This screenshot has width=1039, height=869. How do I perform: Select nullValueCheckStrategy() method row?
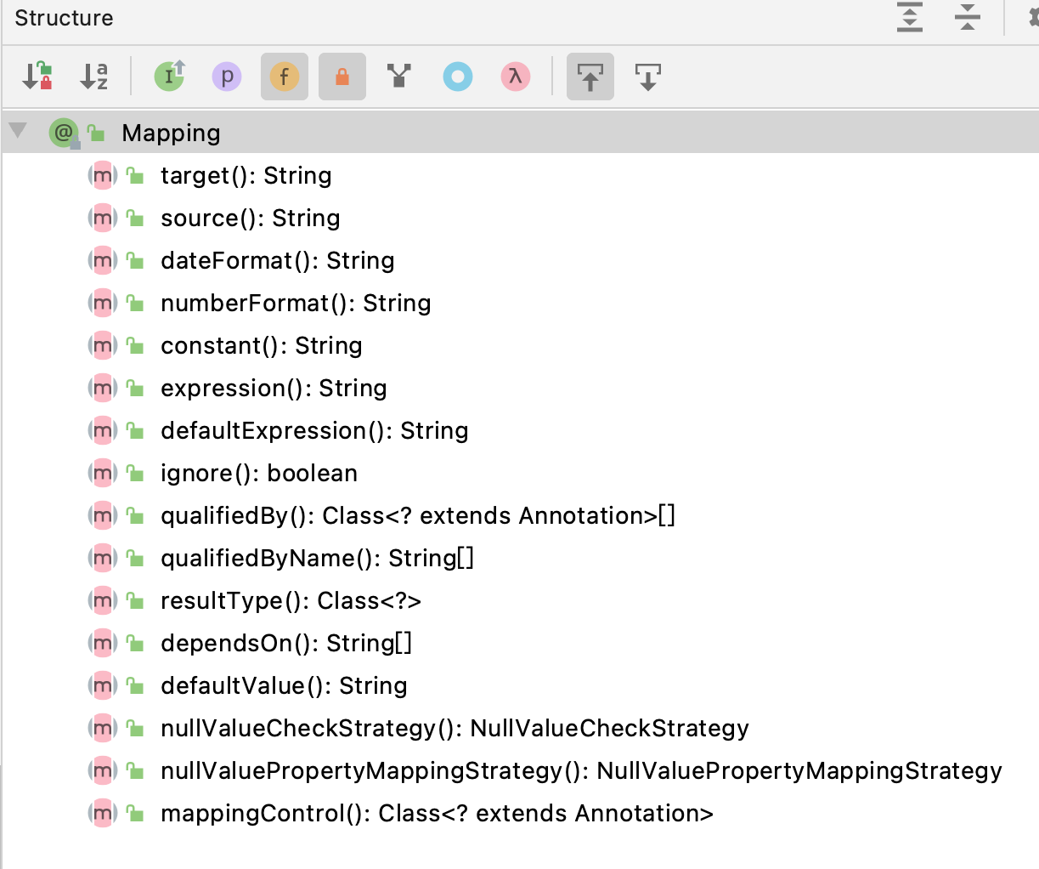pyautogui.click(x=520, y=729)
